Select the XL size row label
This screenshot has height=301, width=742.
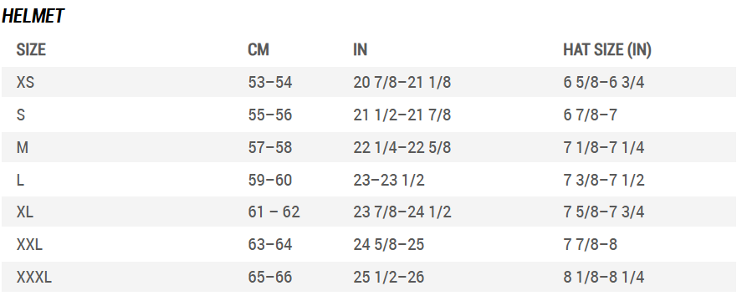coord(25,212)
